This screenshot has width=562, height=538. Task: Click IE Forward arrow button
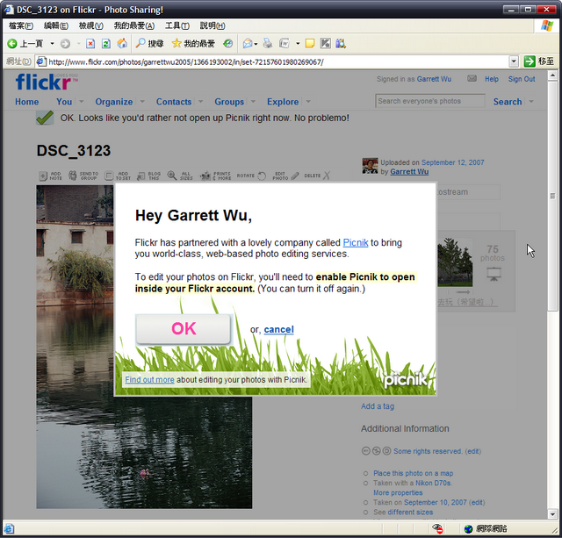point(65,44)
